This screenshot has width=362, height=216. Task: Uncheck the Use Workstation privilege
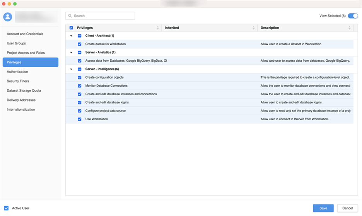(x=80, y=119)
